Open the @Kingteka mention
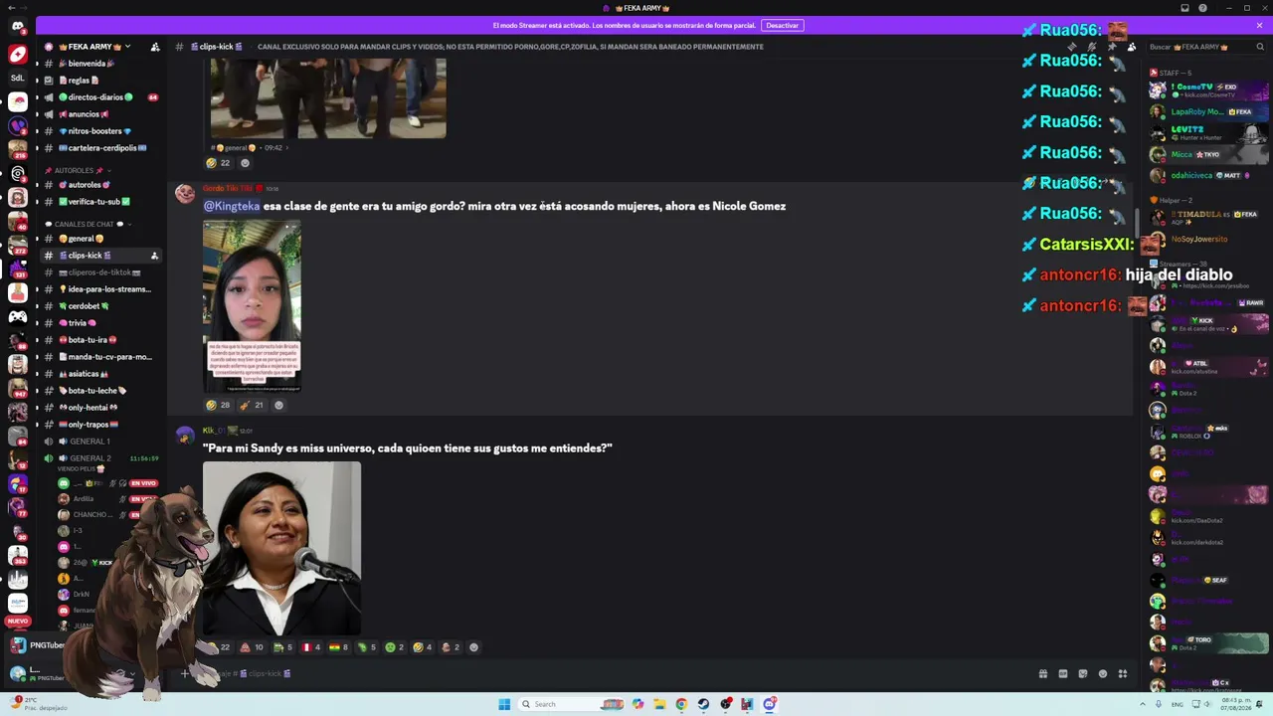Image resolution: width=1273 pixels, height=716 pixels. pyautogui.click(x=232, y=206)
